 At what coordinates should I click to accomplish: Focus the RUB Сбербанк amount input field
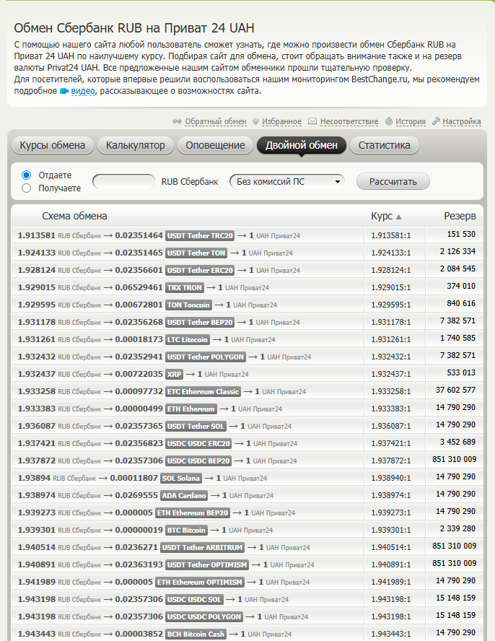point(124,181)
